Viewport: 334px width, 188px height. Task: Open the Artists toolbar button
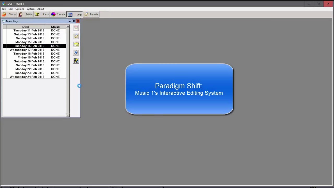coord(26,14)
